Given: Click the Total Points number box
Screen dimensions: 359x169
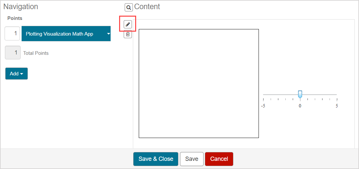Looking at the screenshot, I should pyautogui.click(x=13, y=53).
